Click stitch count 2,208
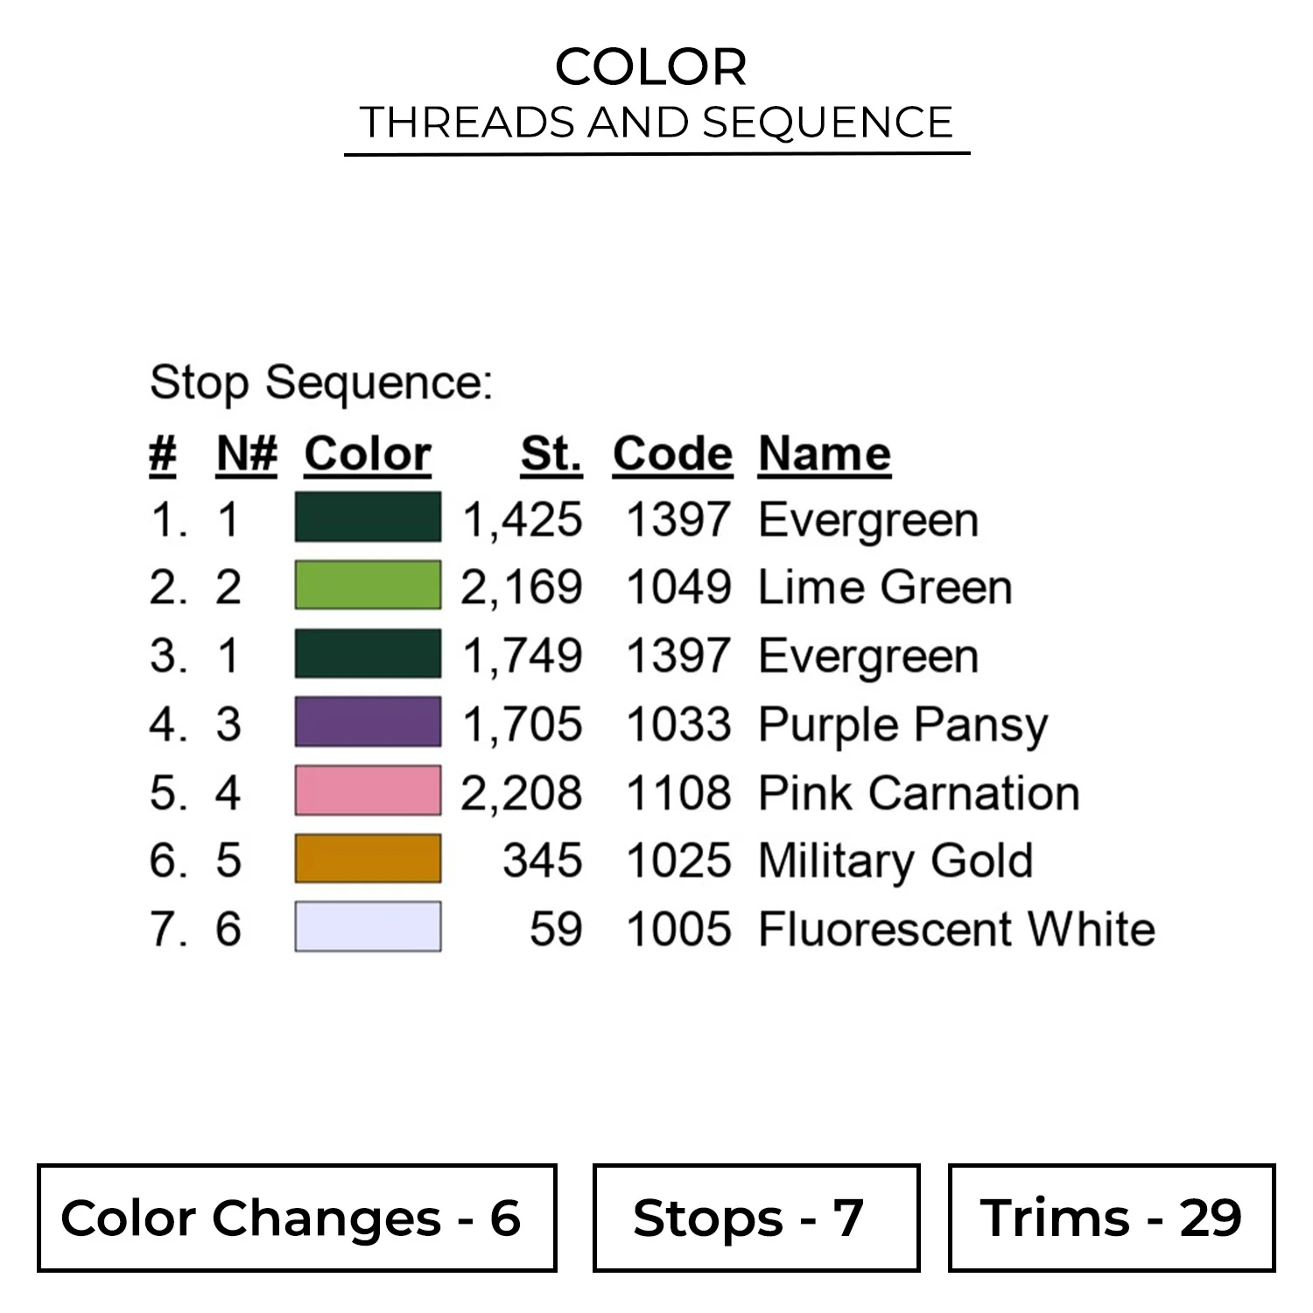1313x1313 pixels. 522,792
